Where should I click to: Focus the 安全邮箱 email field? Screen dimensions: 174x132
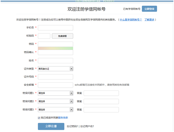56,85
